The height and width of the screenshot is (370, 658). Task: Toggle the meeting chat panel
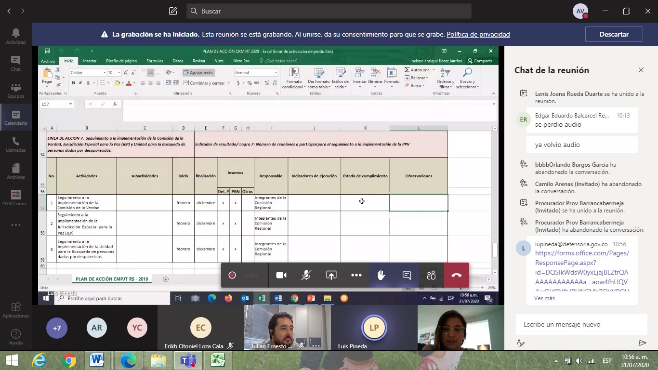pos(407,275)
